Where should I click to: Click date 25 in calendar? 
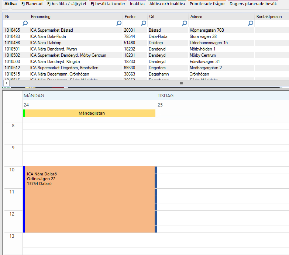[160, 105]
